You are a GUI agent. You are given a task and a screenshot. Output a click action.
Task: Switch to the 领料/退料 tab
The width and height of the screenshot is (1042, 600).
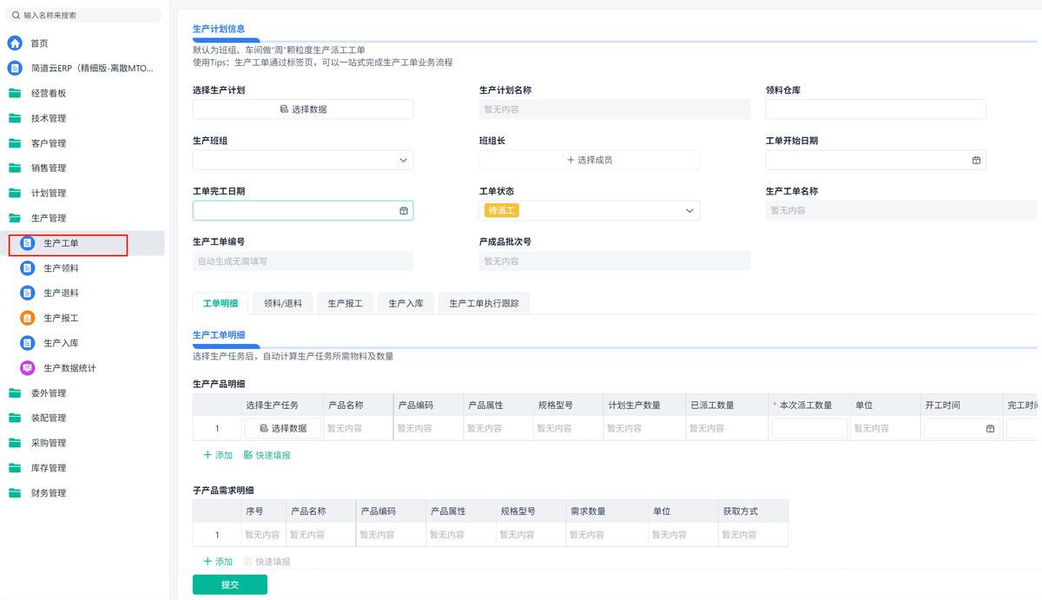pos(282,304)
